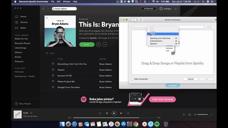Clear the 'bryan adams' search field
The height and width of the screenshot is (128, 228).
[x=75, y=9]
